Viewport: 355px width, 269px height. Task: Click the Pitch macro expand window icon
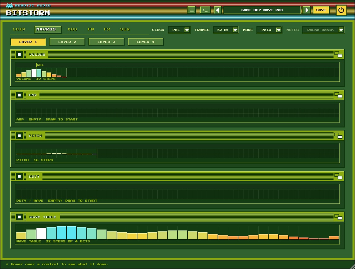[x=338, y=136]
